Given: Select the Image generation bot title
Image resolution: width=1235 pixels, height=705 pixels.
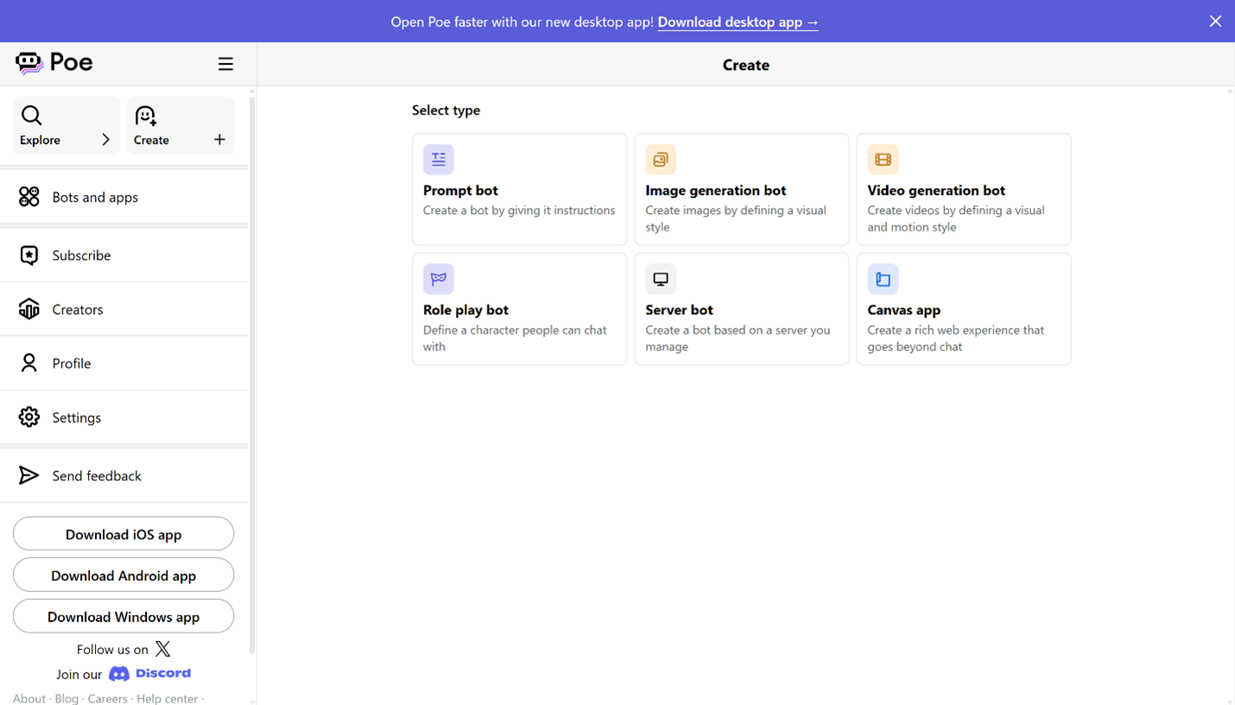Looking at the screenshot, I should click(716, 190).
